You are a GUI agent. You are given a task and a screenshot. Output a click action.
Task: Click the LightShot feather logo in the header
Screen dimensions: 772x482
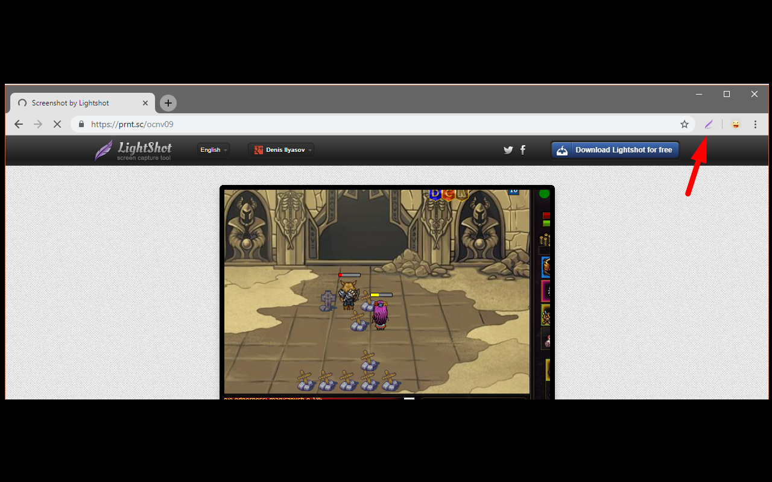(103, 150)
